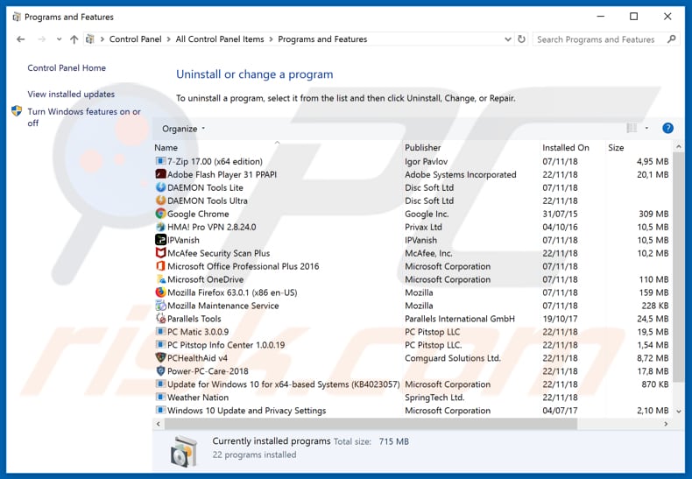Image resolution: width=692 pixels, height=479 pixels.
Task: Sort programs by Installed On column
Action: 565,148
